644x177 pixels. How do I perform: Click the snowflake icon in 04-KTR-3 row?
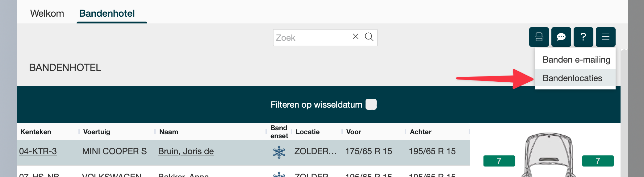(279, 152)
